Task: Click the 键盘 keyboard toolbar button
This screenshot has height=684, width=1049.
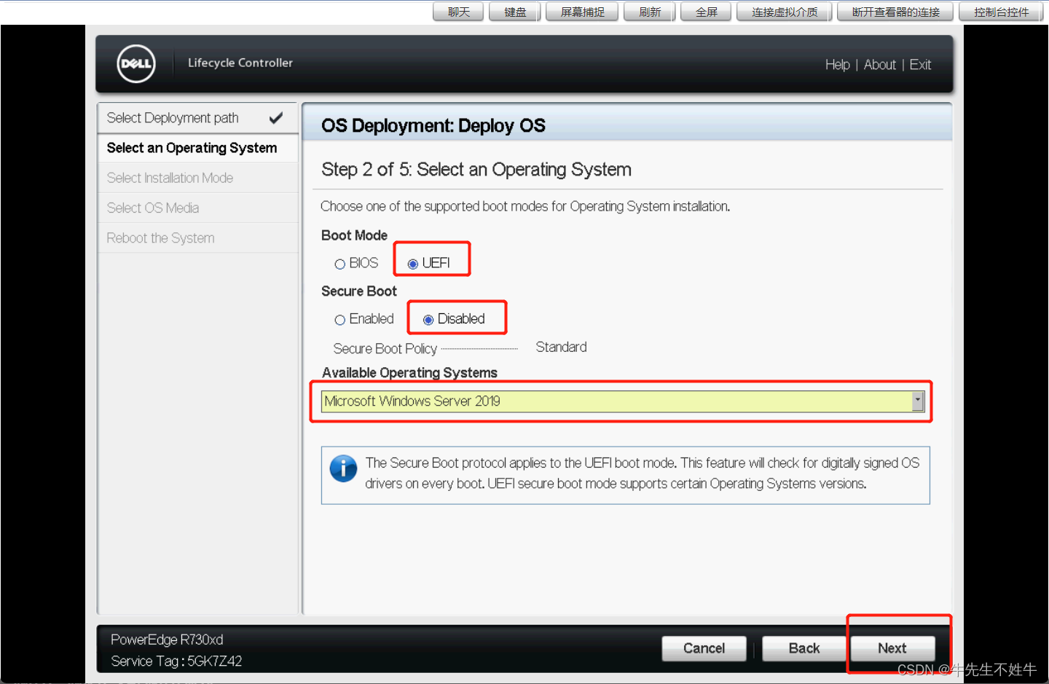Action: pyautogui.click(x=515, y=12)
